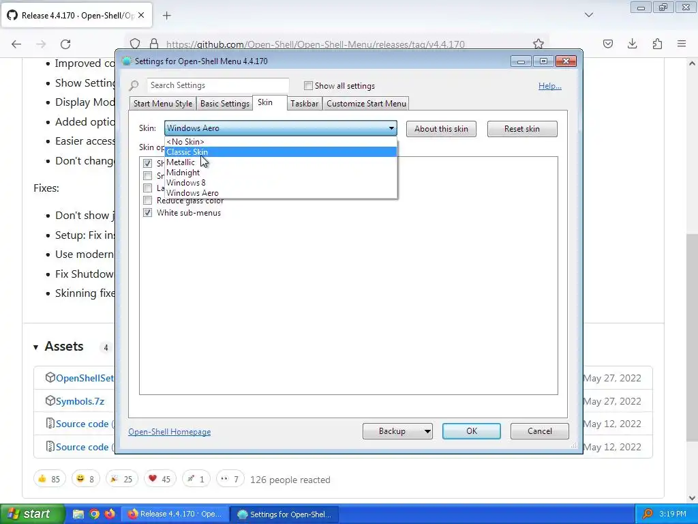Close the Release 4.4.170 browser tab
The width and height of the screenshot is (698, 524).
141,15
